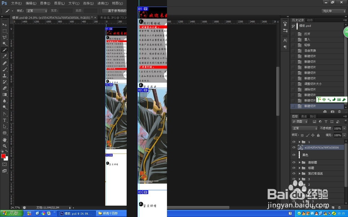The image size is (348, 217).
Task: Open the 填充 fill dropdown arrow
Action: (x=344, y=135)
